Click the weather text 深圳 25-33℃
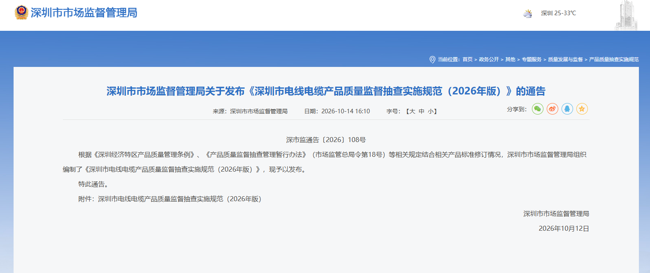Image resolution: width=650 pixels, height=273 pixels. pyautogui.click(x=558, y=13)
